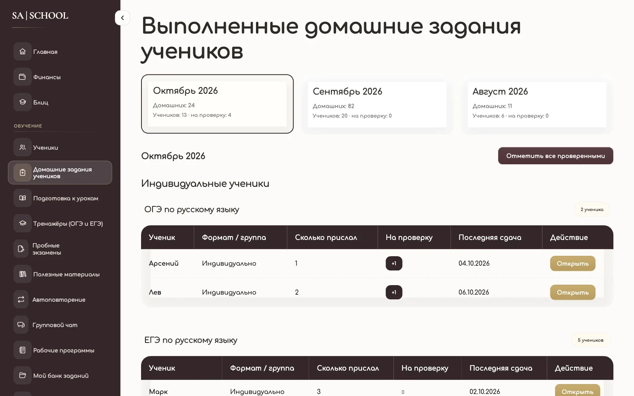Select the Сентябрь 2026 month card
This screenshot has width=634, height=396.
[x=377, y=105]
